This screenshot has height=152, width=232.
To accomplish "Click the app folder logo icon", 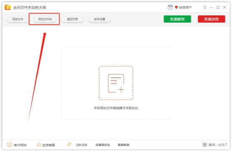I will (8, 7).
